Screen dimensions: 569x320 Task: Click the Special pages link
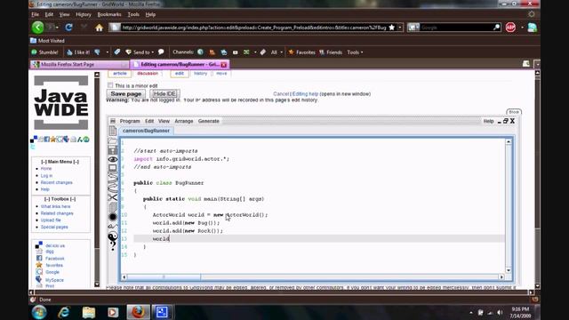(54, 228)
